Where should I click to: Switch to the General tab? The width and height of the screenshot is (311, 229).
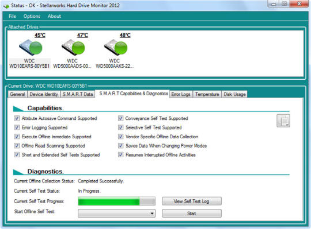coord(17,94)
